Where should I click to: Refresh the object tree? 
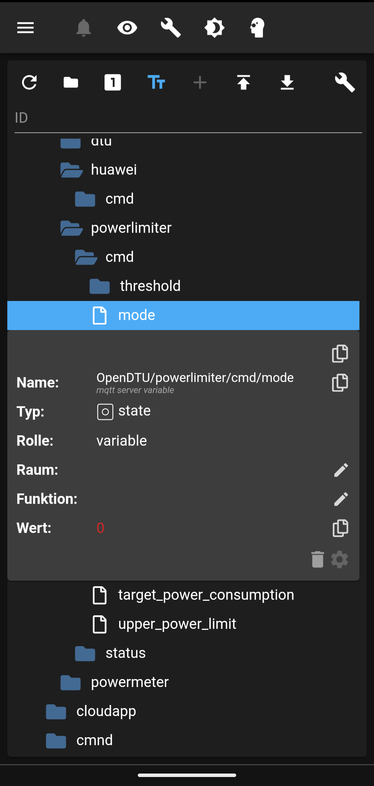[29, 82]
